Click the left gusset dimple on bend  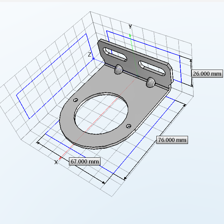[x=118, y=69]
